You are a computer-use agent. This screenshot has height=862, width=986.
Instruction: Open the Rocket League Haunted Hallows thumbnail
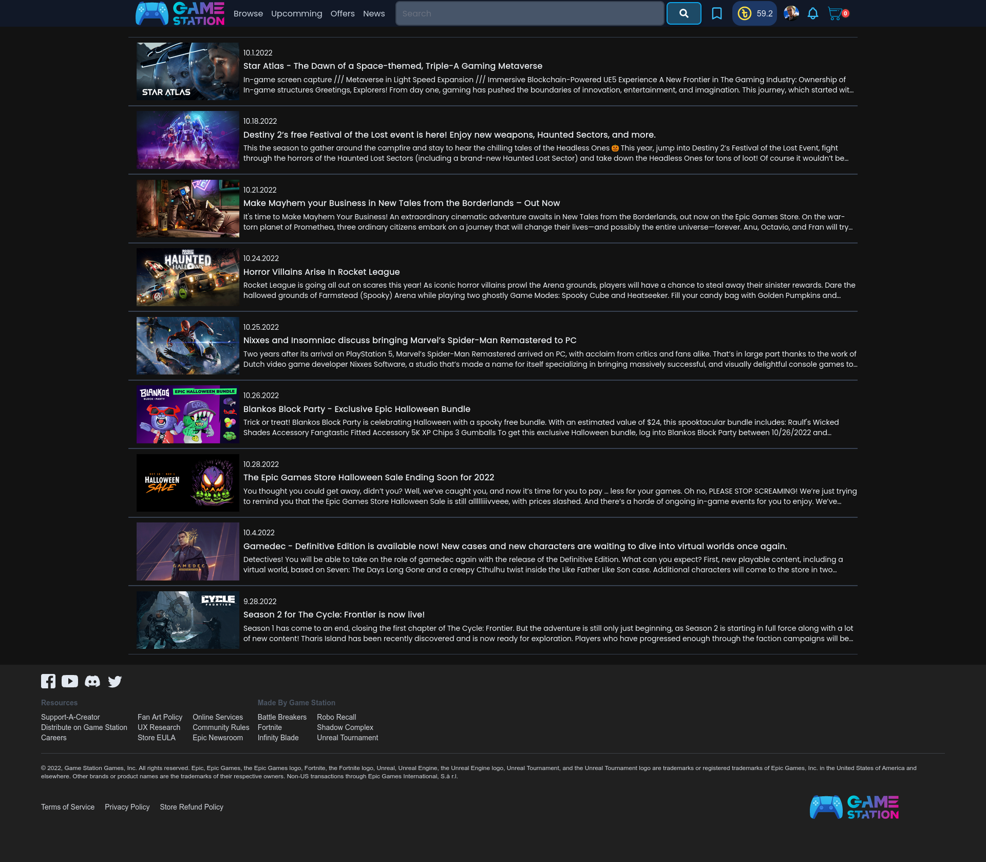coord(188,277)
